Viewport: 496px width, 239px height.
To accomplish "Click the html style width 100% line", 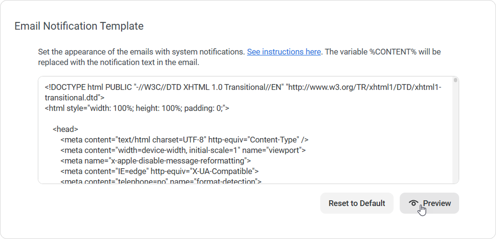I will [x=137, y=108].
